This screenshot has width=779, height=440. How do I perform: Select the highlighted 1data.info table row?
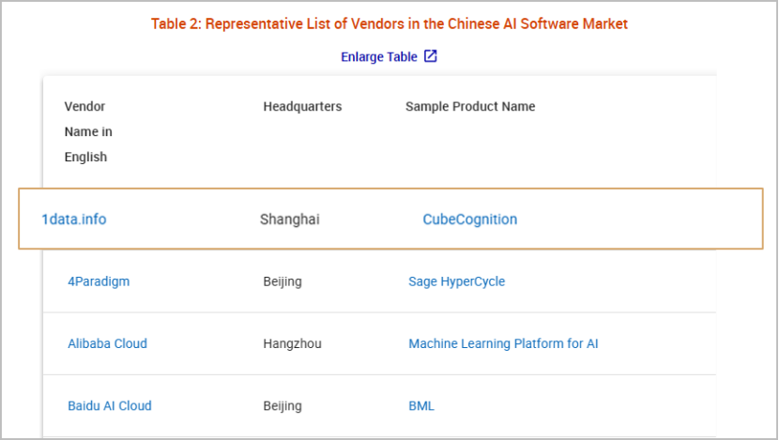click(x=390, y=219)
